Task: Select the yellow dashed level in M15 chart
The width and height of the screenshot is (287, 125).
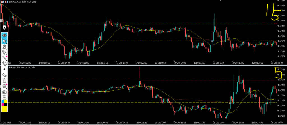Action: (x=139, y=40)
